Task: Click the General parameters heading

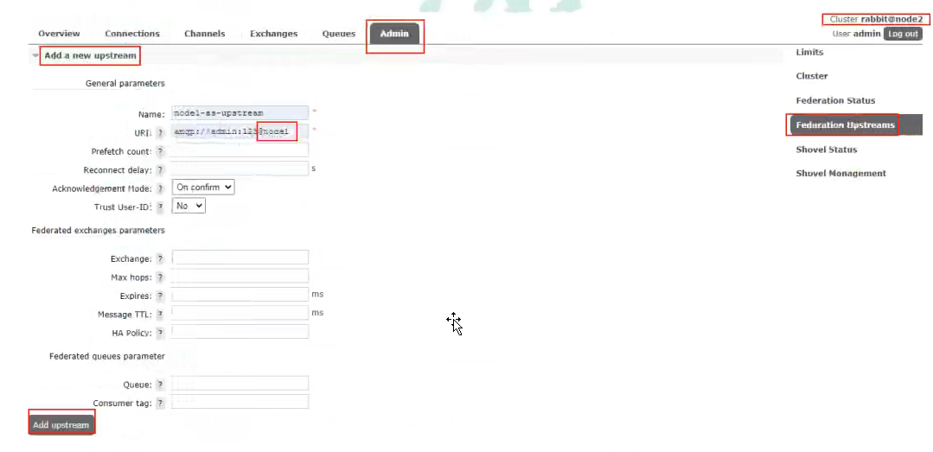Action: tap(125, 83)
